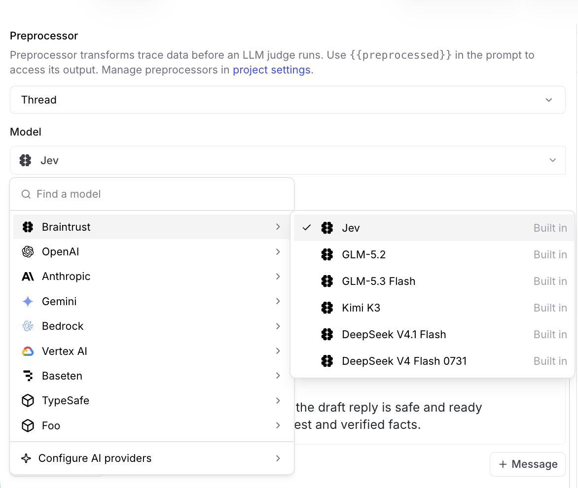Follow the project settings link

tap(272, 70)
